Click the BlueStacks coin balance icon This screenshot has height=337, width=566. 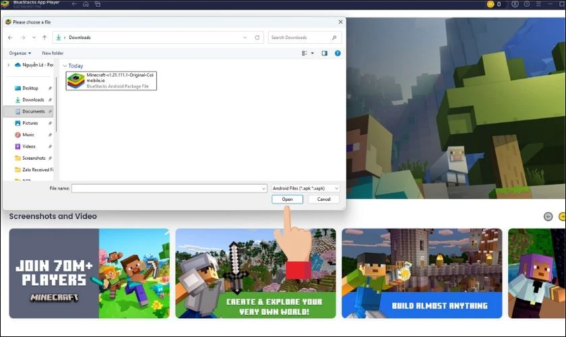click(x=491, y=4)
